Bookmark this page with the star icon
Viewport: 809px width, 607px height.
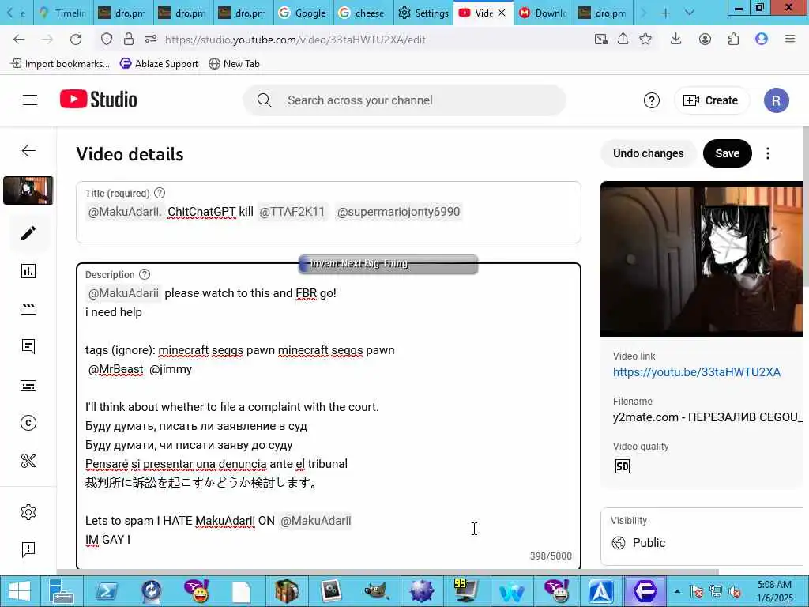(x=645, y=40)
